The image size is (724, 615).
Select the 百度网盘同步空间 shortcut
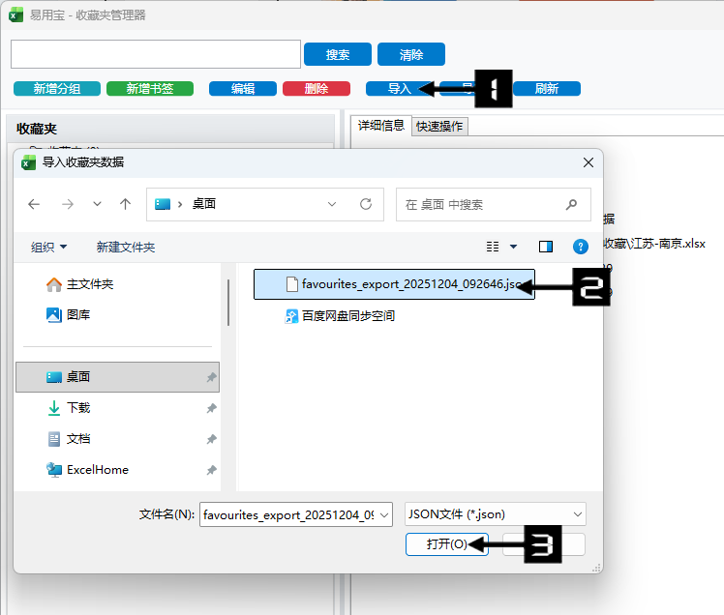[x=347, y=316]
